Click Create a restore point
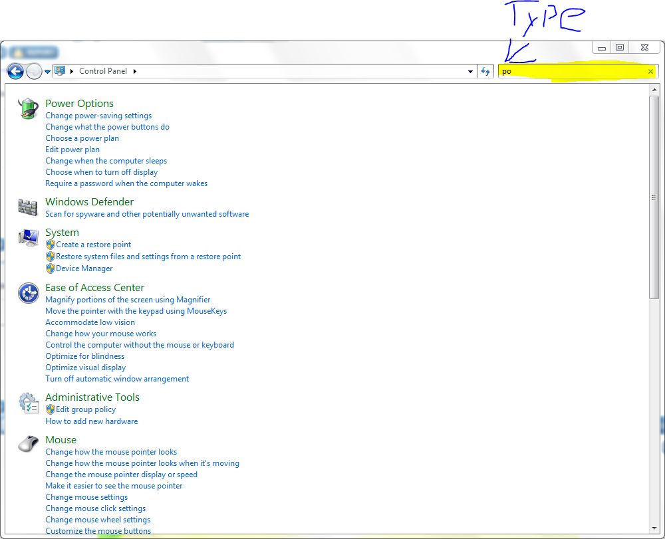This screenshot has height=539, width=665. click(x=93, y=245)
